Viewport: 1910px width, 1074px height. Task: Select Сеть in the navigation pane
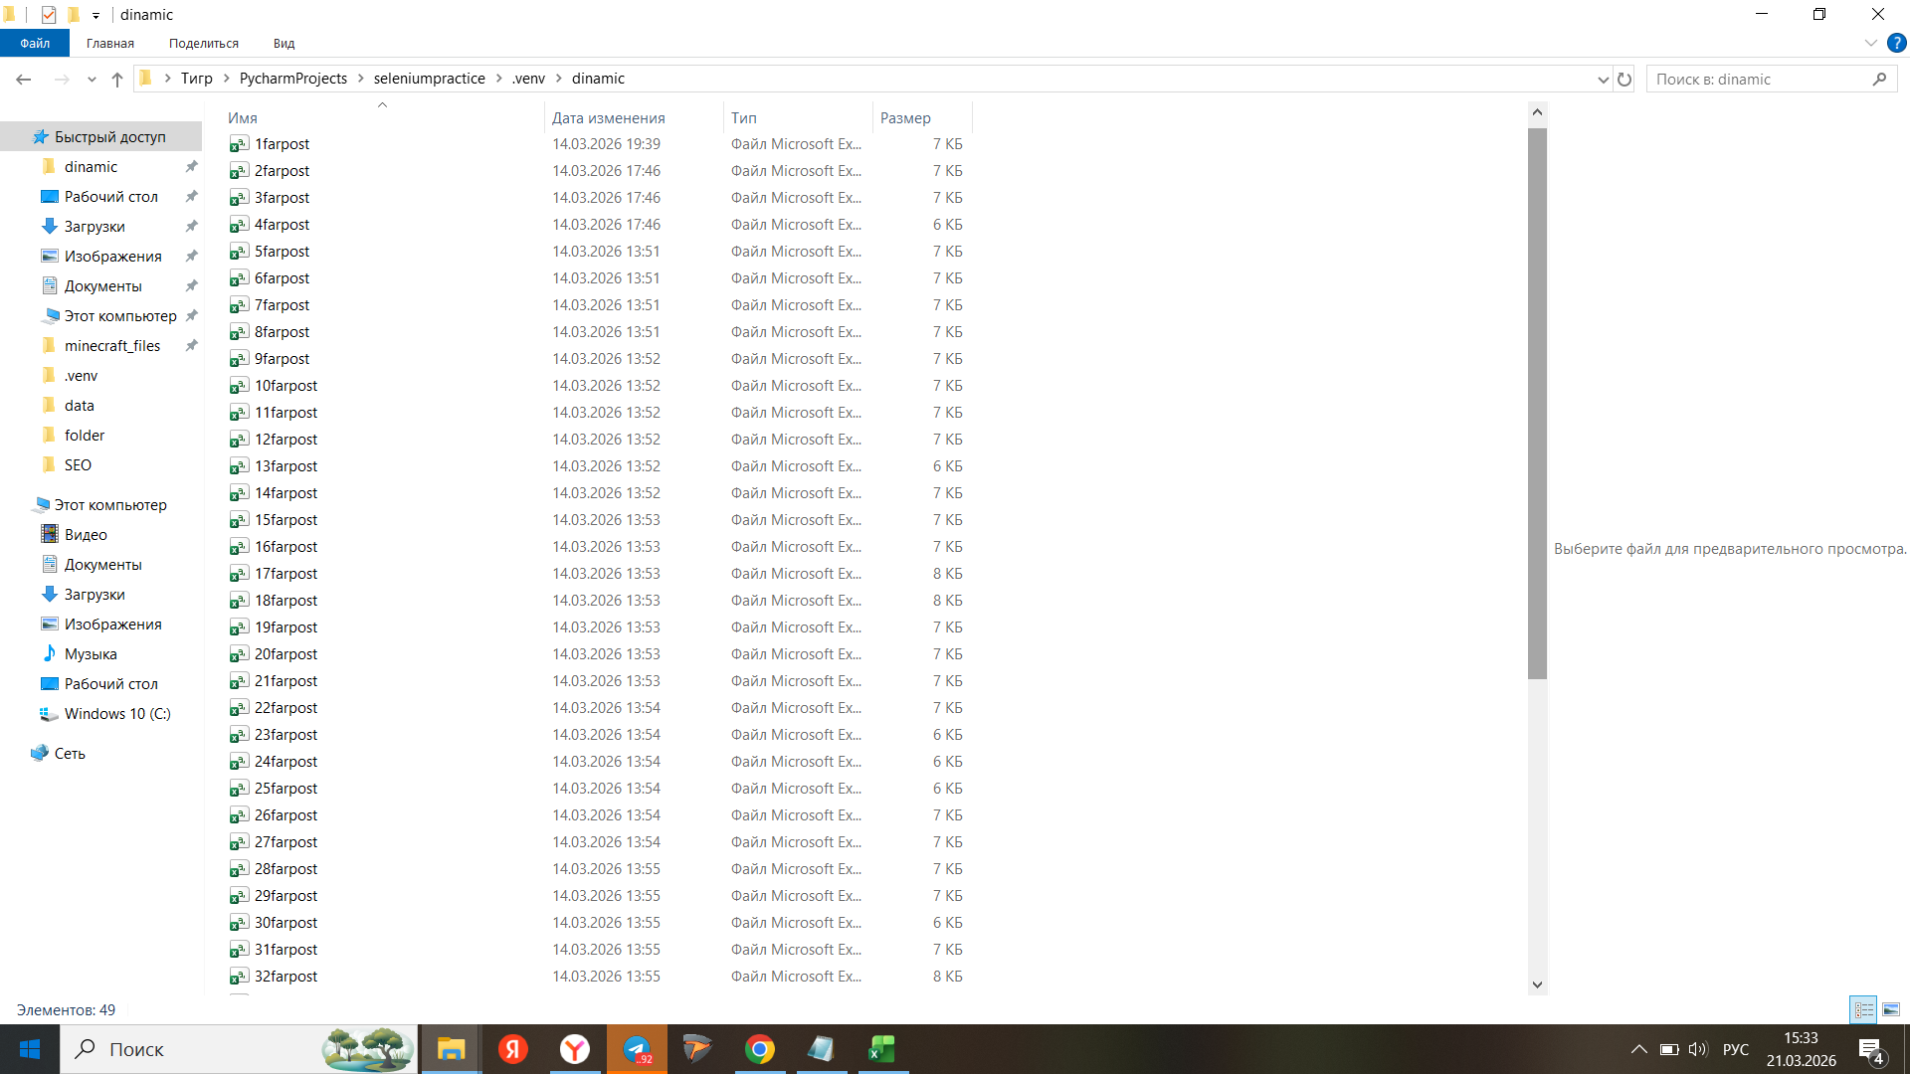(x=70, y=754)
